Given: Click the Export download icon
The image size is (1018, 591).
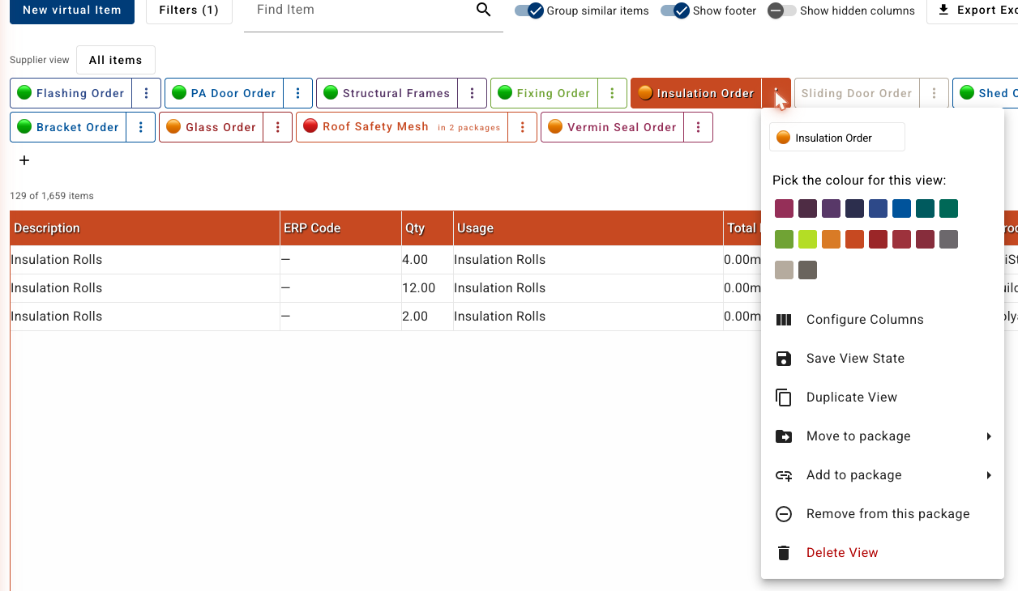Looking at the screenshot, I should point(943,11).
